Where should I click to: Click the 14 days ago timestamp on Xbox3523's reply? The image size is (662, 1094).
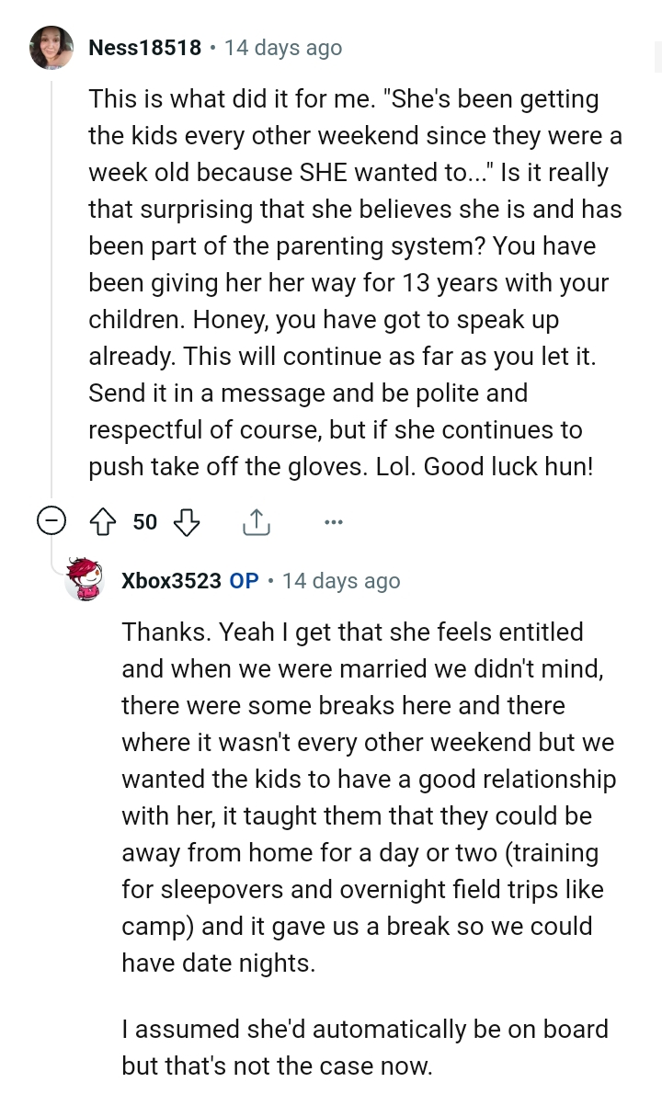point(341,580)
